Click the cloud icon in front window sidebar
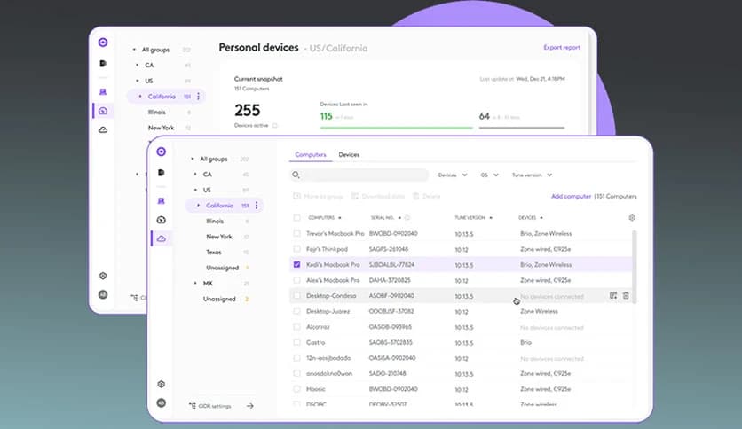 [x=161, y=238]
